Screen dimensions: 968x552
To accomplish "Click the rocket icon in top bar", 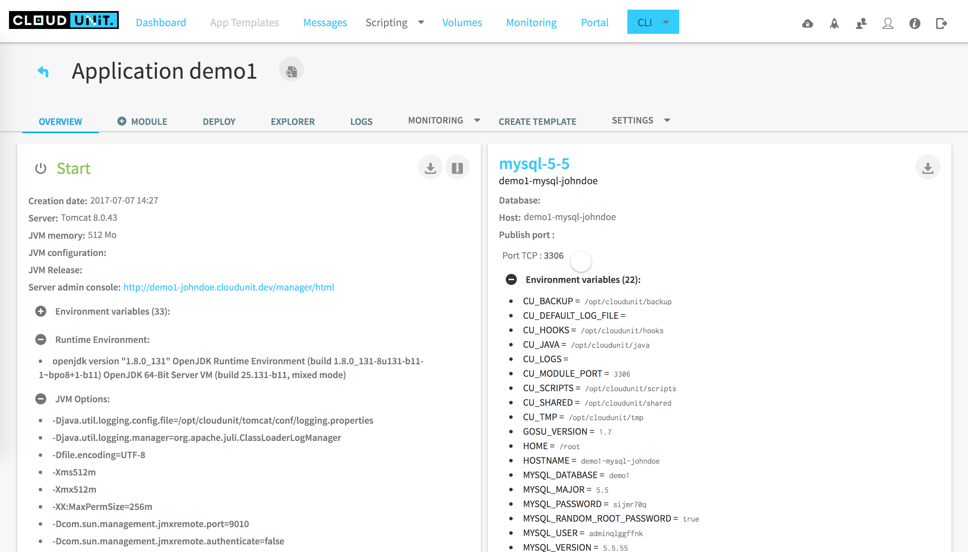I will tap(834, 23).
